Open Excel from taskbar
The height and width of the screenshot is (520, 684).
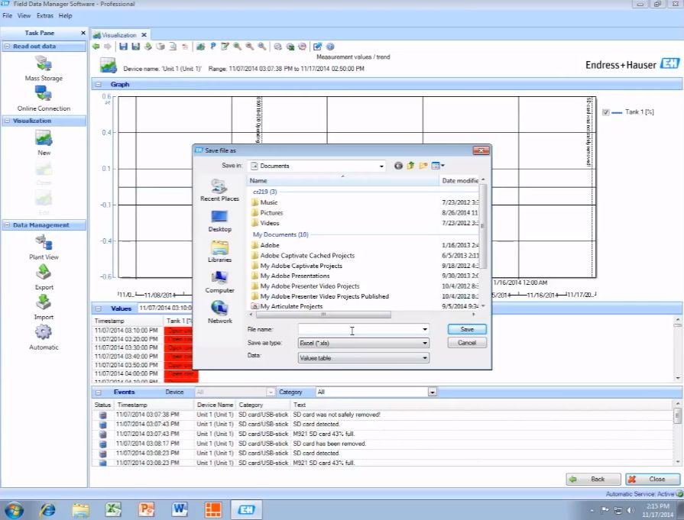pos(113,509)
